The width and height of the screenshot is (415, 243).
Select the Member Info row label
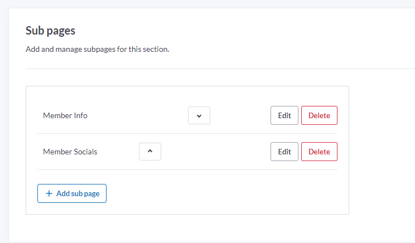[x=65, y=115]
